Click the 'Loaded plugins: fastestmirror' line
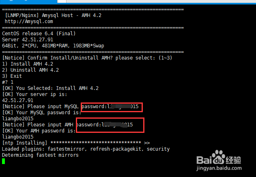256x177 pixels. (86, 149)
